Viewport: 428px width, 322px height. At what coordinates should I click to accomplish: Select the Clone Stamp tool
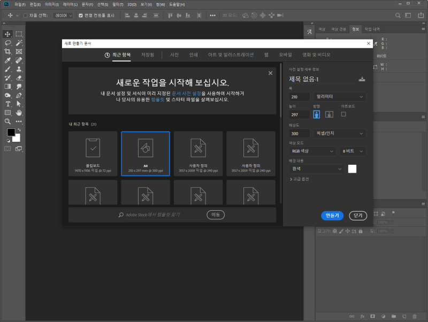[19, 69]
